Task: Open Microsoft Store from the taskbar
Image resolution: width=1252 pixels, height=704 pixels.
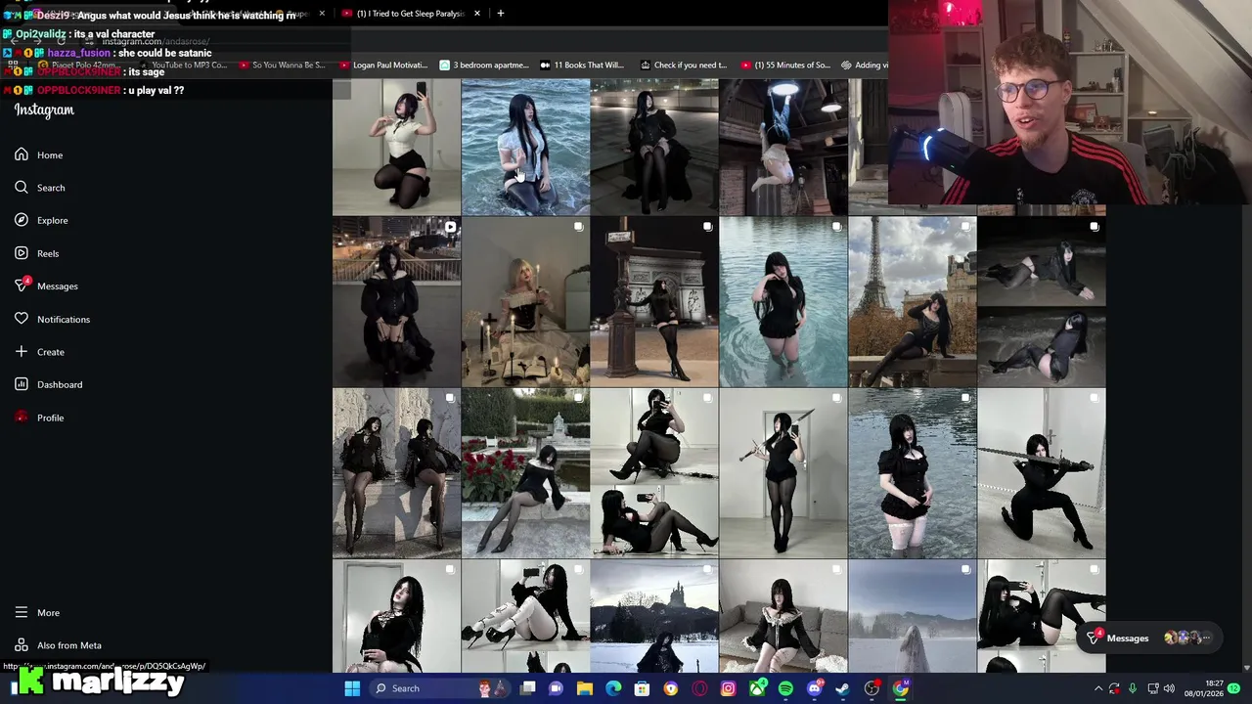Action: (643, 688)
